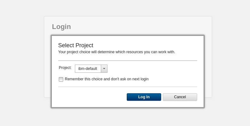Click the word resources in the description
The image size is (250, 126).
point(135,52)
